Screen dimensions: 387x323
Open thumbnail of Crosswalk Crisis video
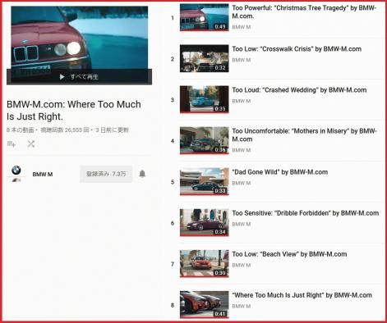(204, 58)
